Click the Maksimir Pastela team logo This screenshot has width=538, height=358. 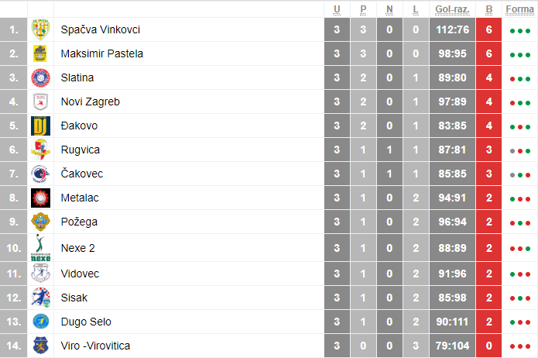(x=40, y=53)
